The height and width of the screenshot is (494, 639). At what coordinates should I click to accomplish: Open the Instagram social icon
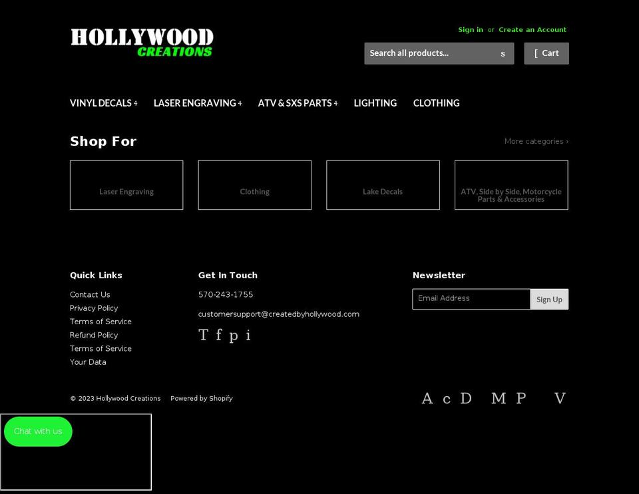248,335
